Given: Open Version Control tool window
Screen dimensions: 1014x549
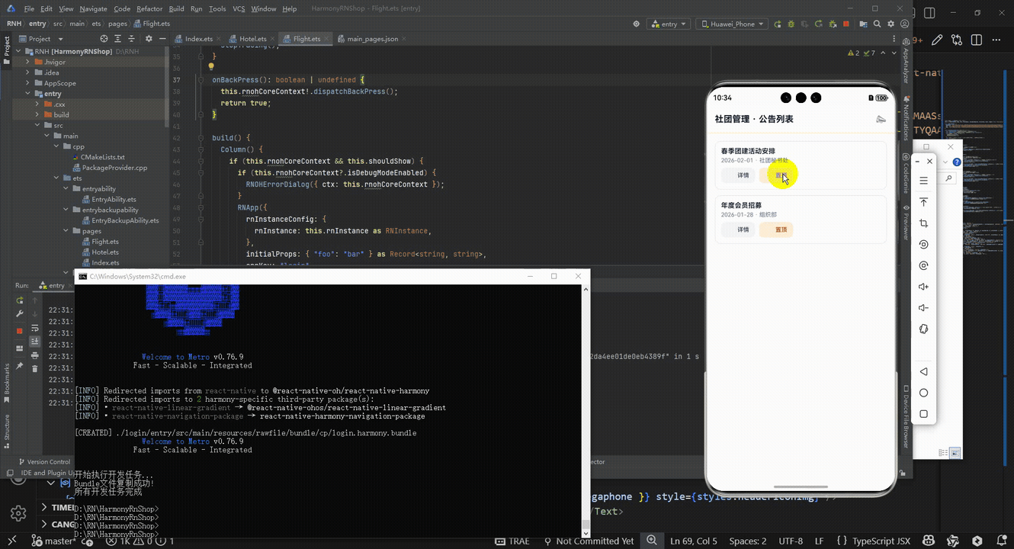Looking at the screenshot, I should tap(44, 461).
